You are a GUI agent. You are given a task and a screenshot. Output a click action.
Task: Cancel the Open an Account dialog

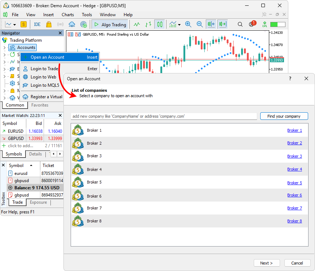(x=297, y=263)
